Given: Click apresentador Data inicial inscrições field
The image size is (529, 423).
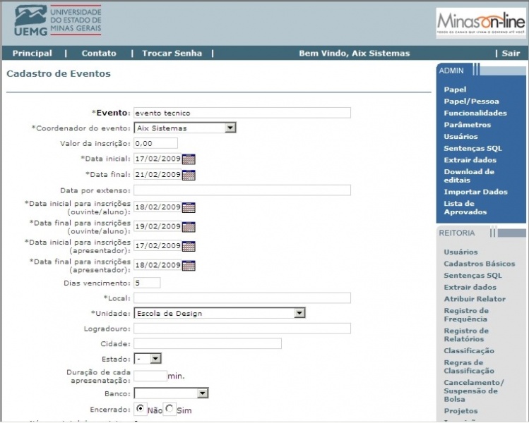Looking at the screenshot, I should coord(157,245).
